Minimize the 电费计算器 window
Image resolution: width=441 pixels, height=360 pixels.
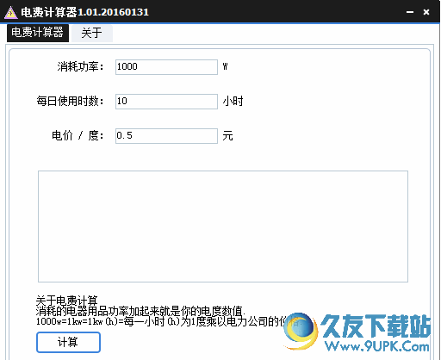tap(410, 12)
